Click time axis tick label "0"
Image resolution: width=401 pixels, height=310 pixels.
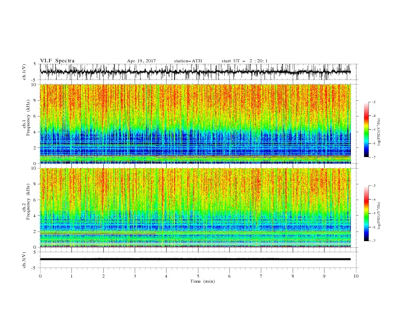pos(40,276)
